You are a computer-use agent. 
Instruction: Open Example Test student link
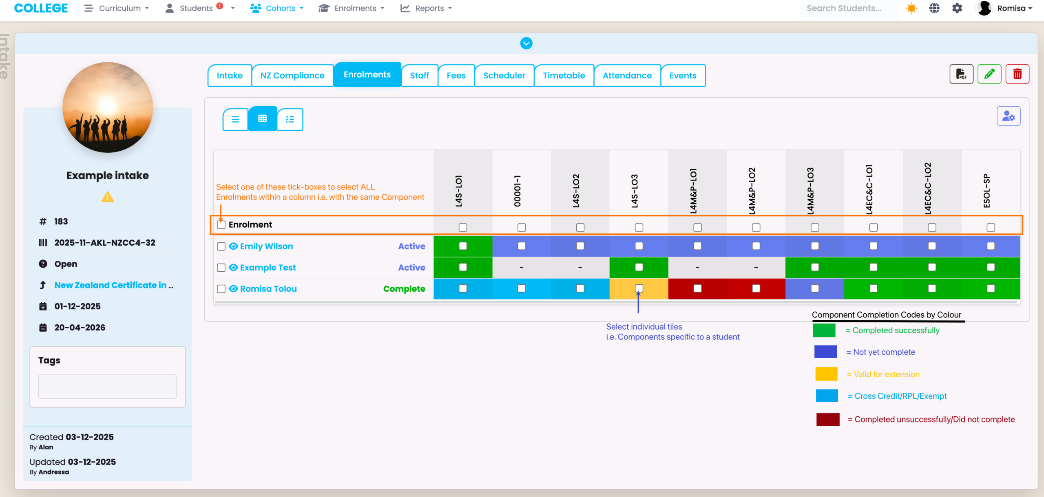268,268
